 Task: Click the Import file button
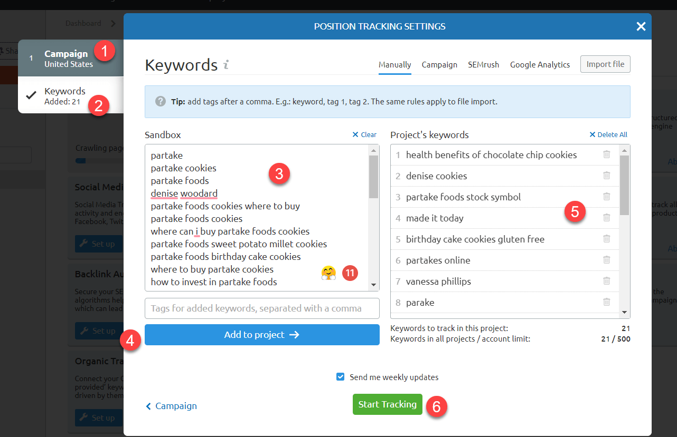click(605, 64)
